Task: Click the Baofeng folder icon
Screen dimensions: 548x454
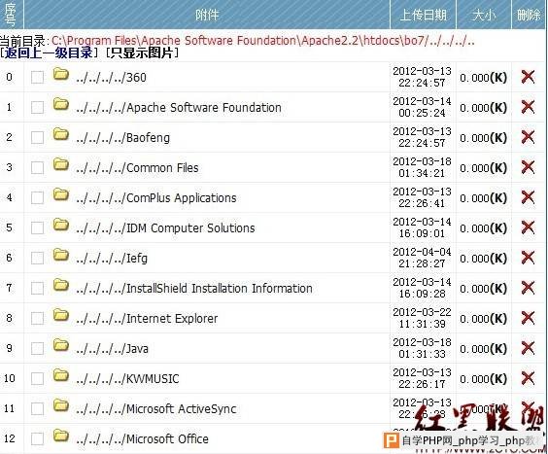Action: (61, 134)
